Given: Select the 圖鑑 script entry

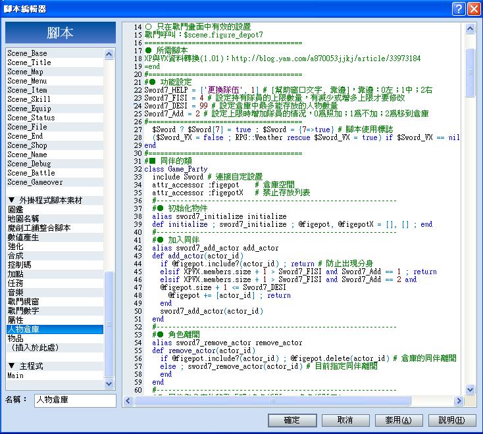Looking at the screenshot, I should (55, 210).
